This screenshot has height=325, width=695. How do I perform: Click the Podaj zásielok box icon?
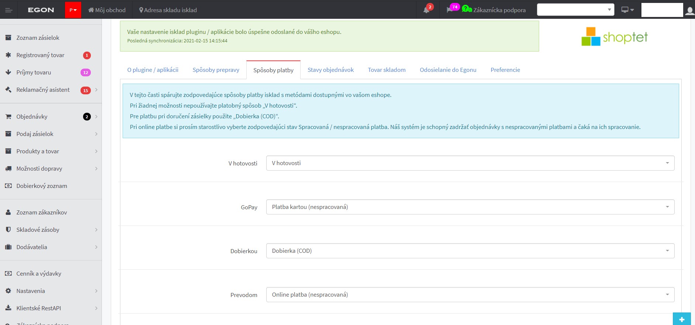point(8,134)
